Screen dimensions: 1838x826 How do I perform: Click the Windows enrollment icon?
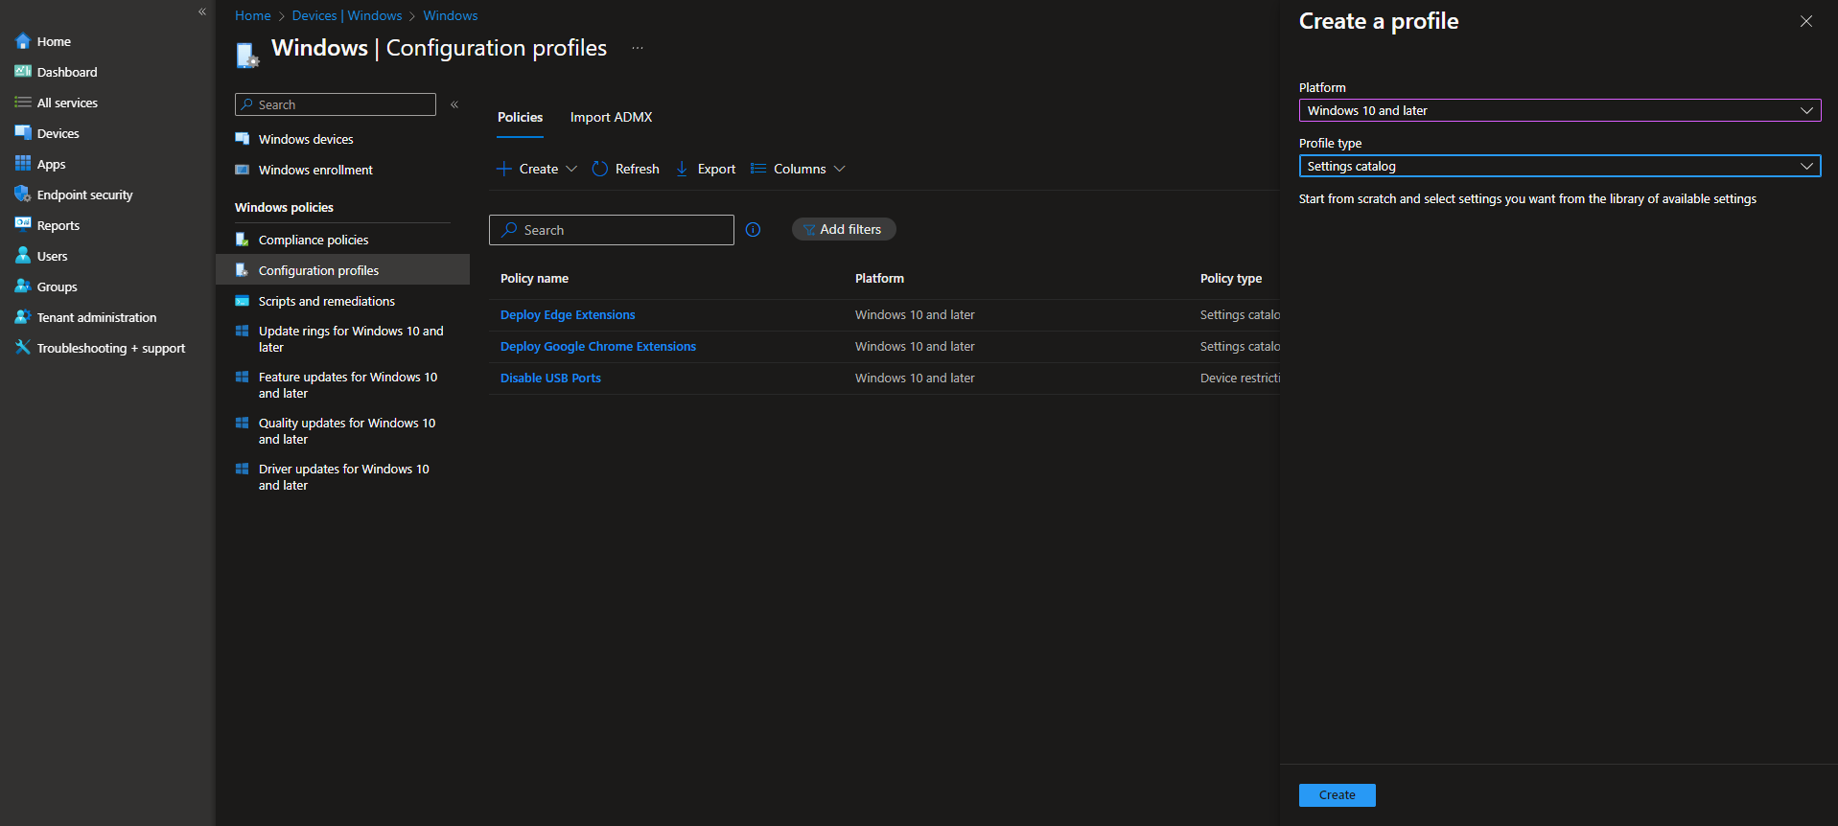tap(243, 170)
